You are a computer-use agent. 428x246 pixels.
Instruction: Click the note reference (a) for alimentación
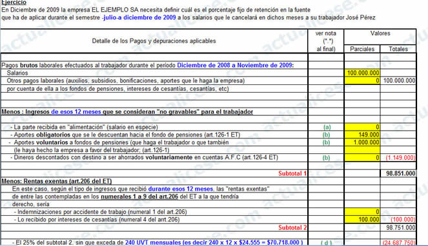point(327,127)
